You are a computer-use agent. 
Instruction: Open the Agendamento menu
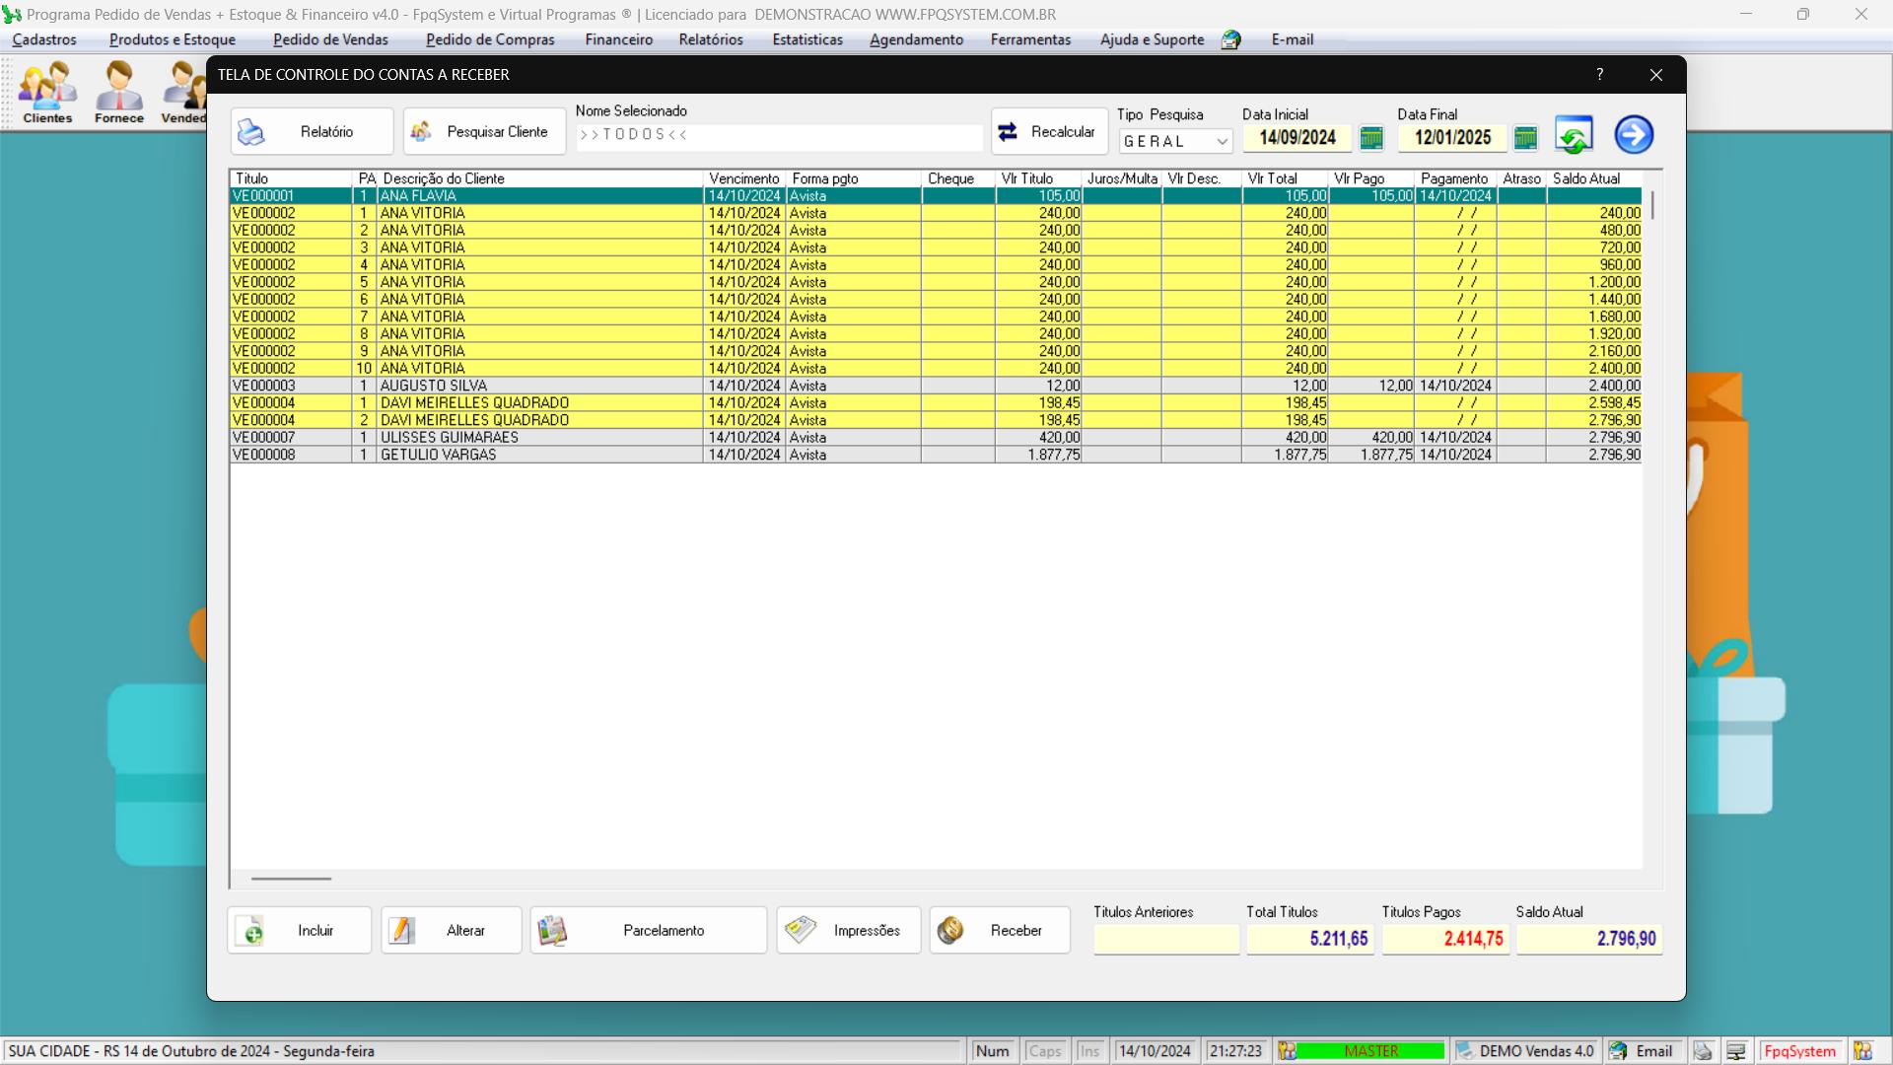tap(916, 39)
